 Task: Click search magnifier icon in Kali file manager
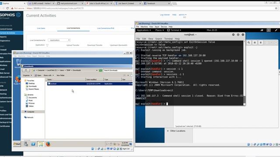[249, 42]
